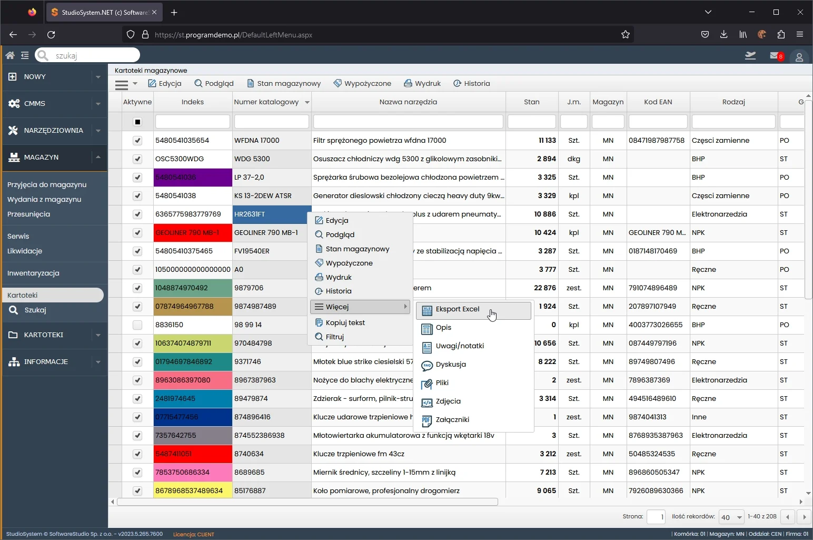Click the Edycja pencil toolbar icon
This screenshot has height=540, width=813.
pos(152,83)
